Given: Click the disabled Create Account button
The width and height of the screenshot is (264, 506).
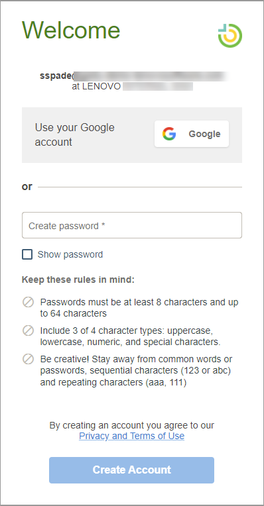Looking at the screenshot, I should click(131, 470).
